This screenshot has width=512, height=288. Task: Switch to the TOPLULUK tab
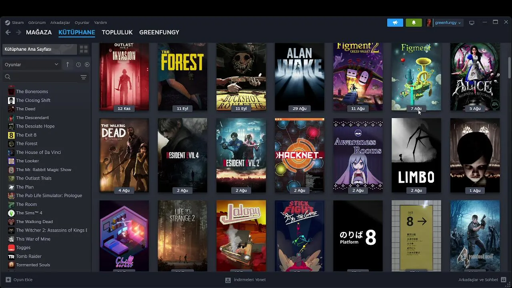(x=117, y=32)
